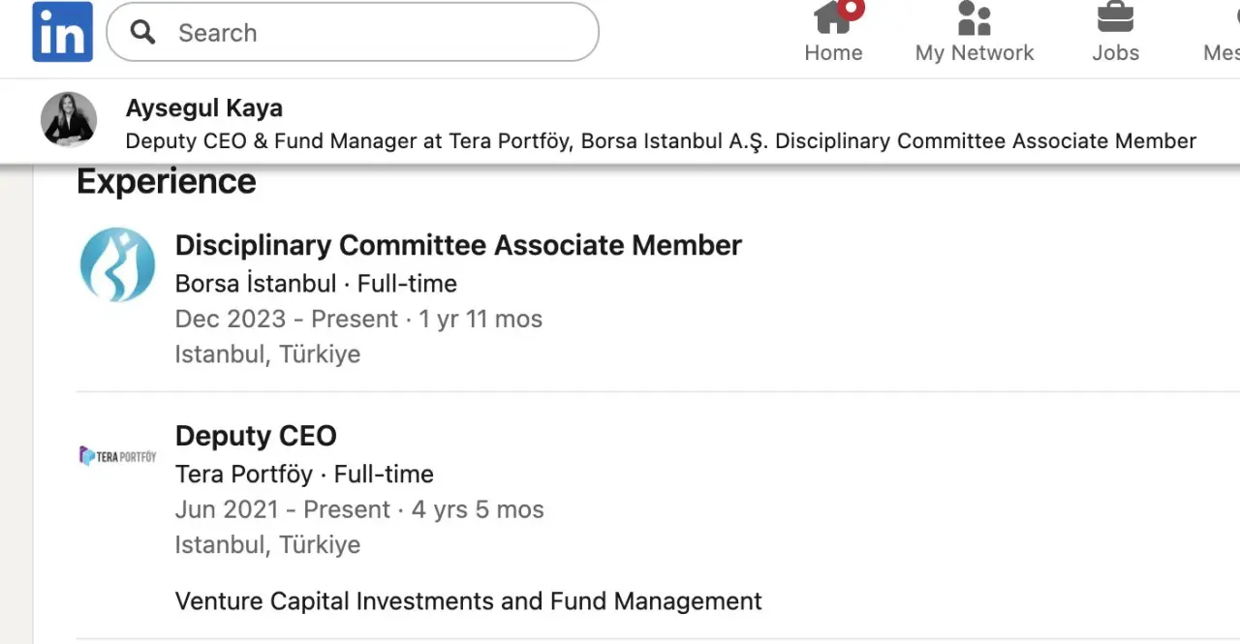This screenshot has width=1240, height=644.
Task: Click the Jobs briefcase icon
Action: pyautogui.click(x=1115, y=17)
